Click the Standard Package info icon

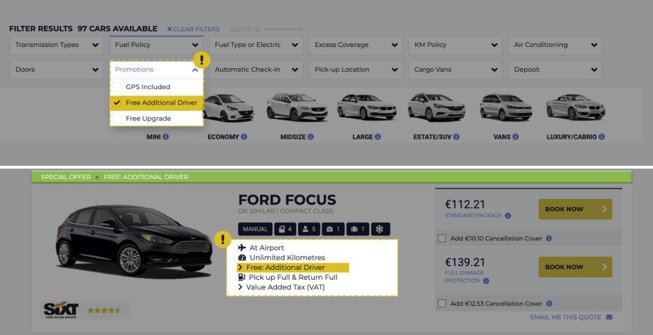508,216
